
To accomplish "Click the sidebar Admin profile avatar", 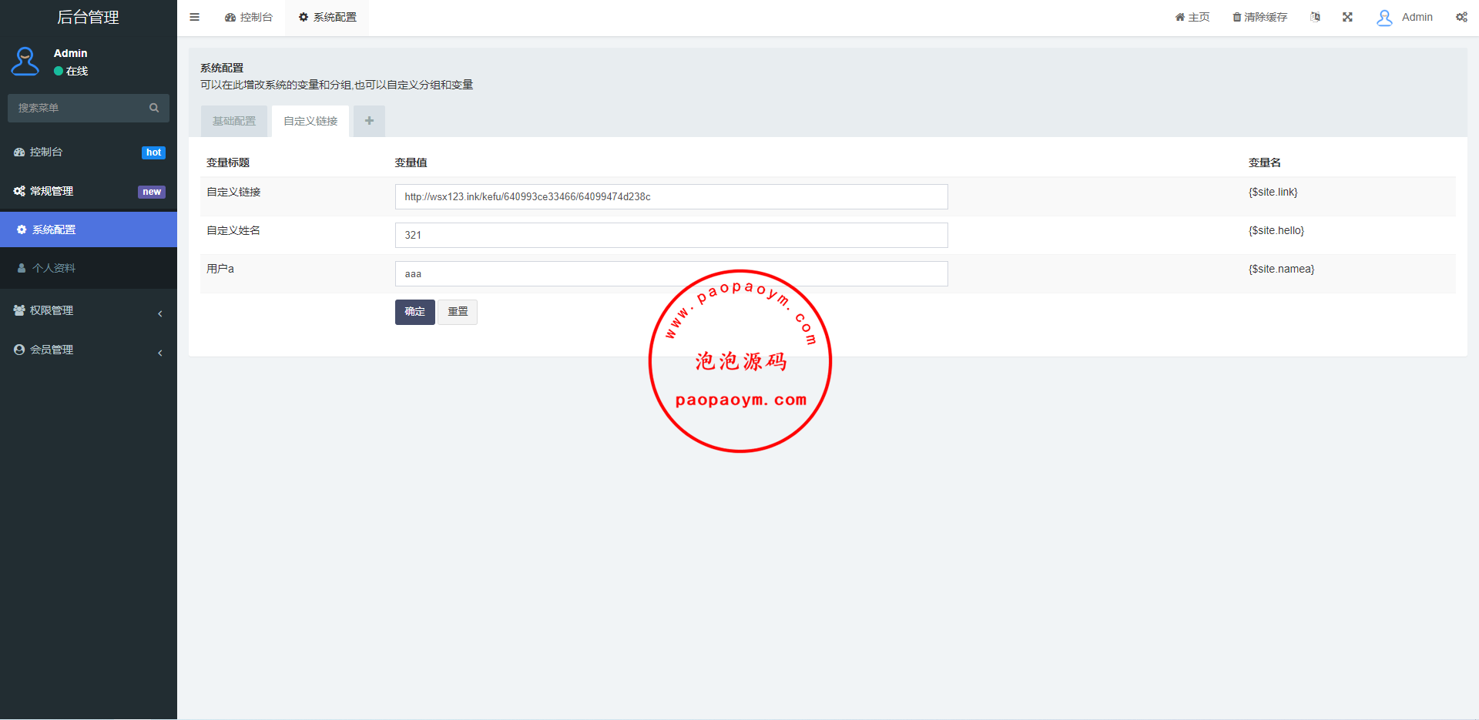I will coord(25,62).
